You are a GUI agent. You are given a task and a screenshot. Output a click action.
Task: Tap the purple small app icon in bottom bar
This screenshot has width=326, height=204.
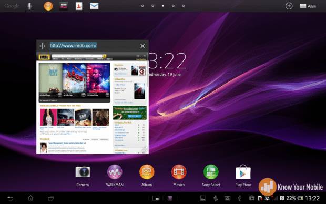click(170, 198)
